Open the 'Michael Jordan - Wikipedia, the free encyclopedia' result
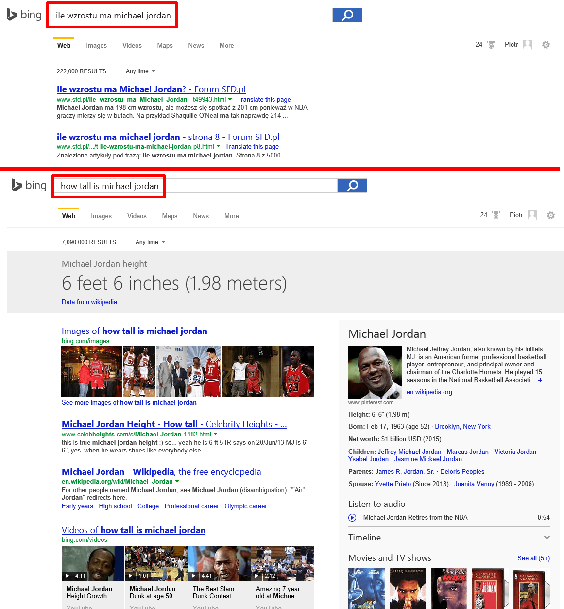Screen dimensions: 564x609 click(x=161, y=472)
